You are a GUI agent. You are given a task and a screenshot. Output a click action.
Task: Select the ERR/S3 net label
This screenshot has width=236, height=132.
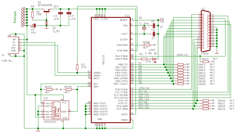point(182,55)
